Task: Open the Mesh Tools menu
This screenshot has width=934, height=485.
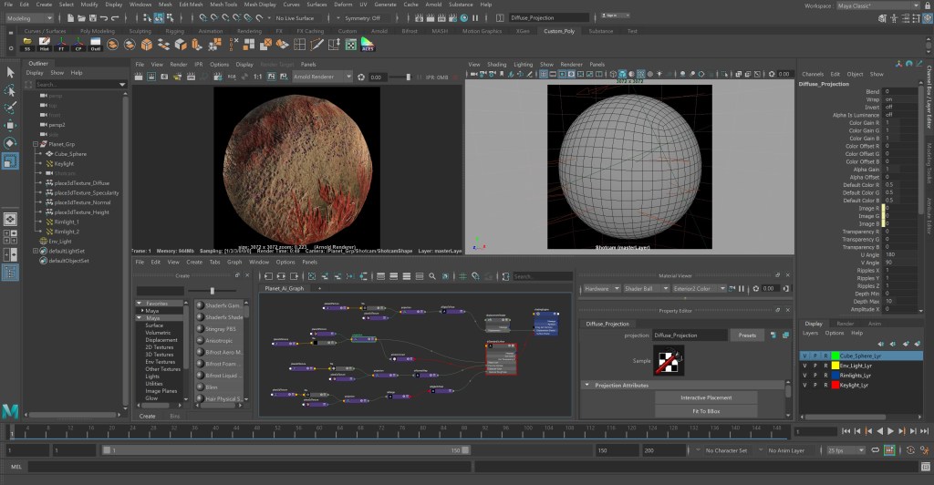Action: pyautogui.click(x=222, y=5)
